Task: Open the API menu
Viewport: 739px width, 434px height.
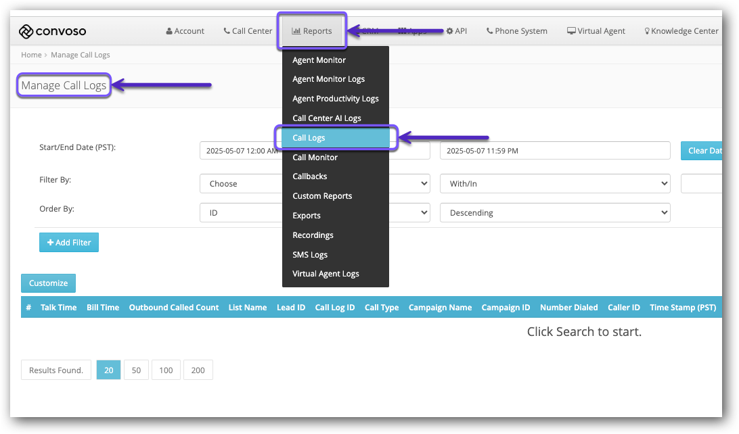Action: click(457, 31)
